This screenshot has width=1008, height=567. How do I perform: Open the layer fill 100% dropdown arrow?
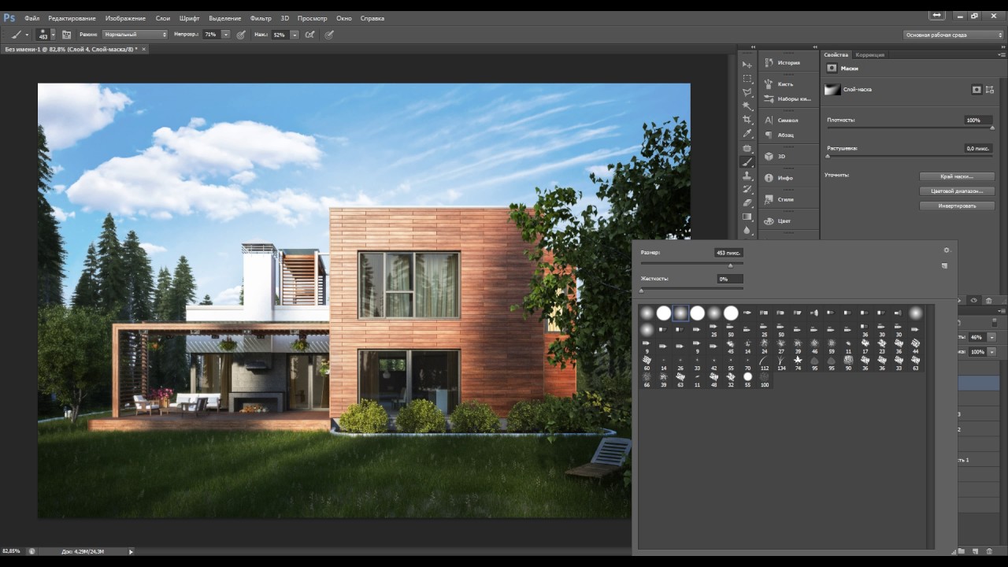(991, 352)
